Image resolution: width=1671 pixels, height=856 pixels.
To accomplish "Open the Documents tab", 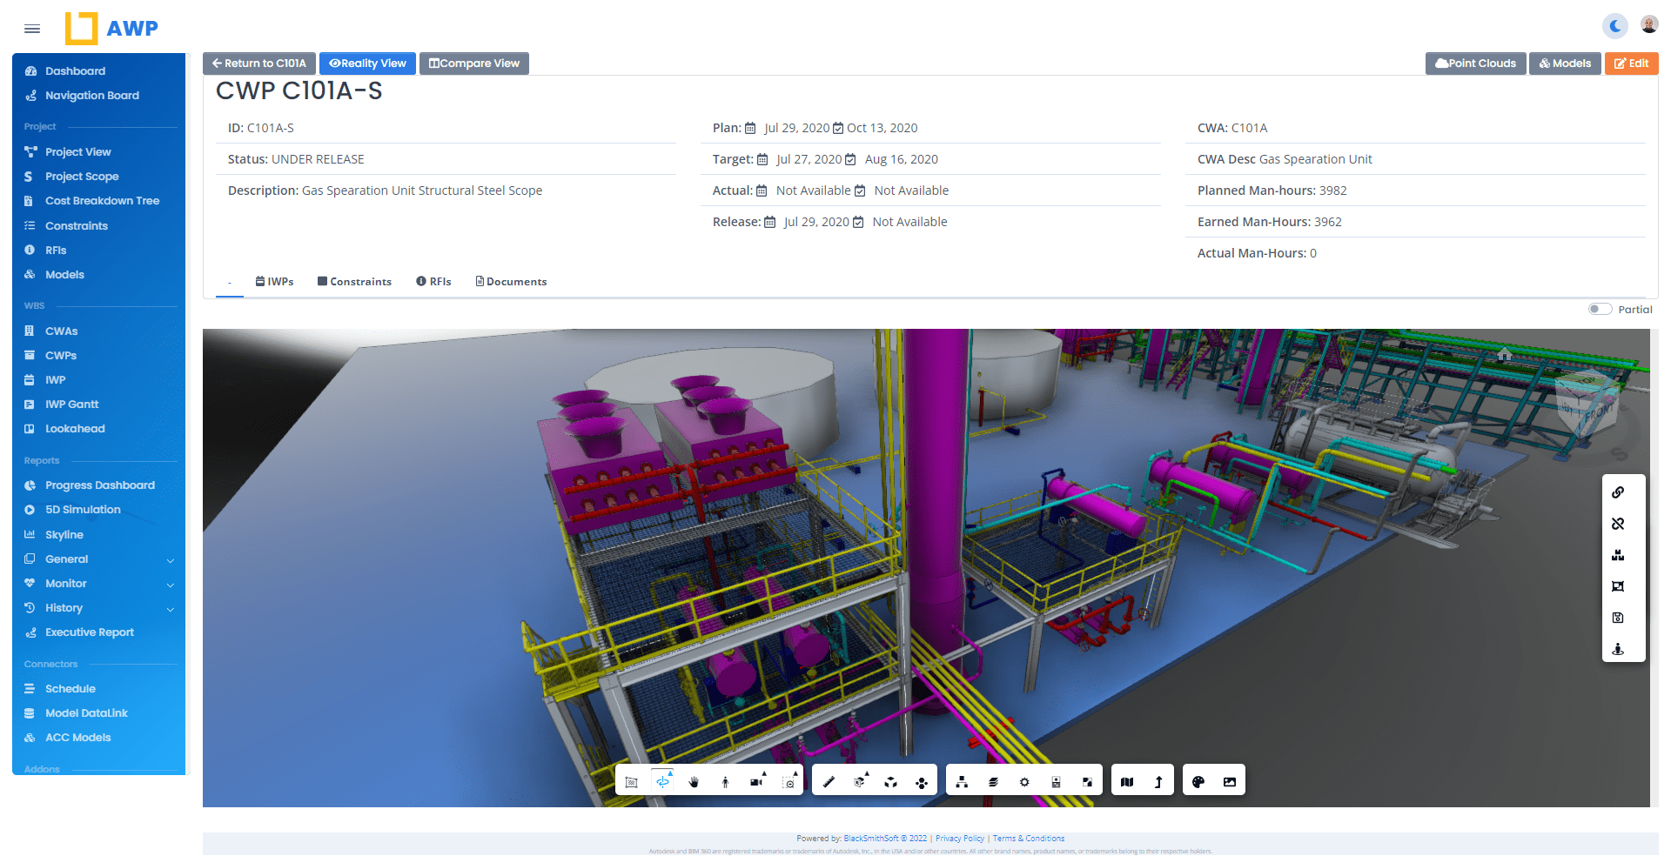I will 511,282.
